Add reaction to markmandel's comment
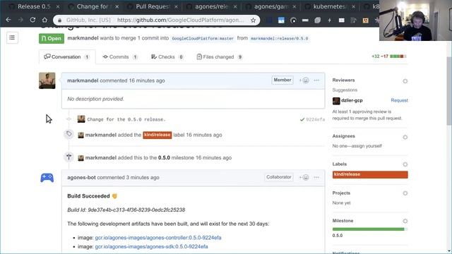This screenshot has width=452, height=254. coord(304,80)
